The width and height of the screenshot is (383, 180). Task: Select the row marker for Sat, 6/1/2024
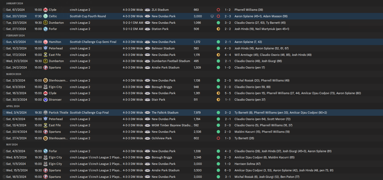pyautogui.click(x=4, y=10)
